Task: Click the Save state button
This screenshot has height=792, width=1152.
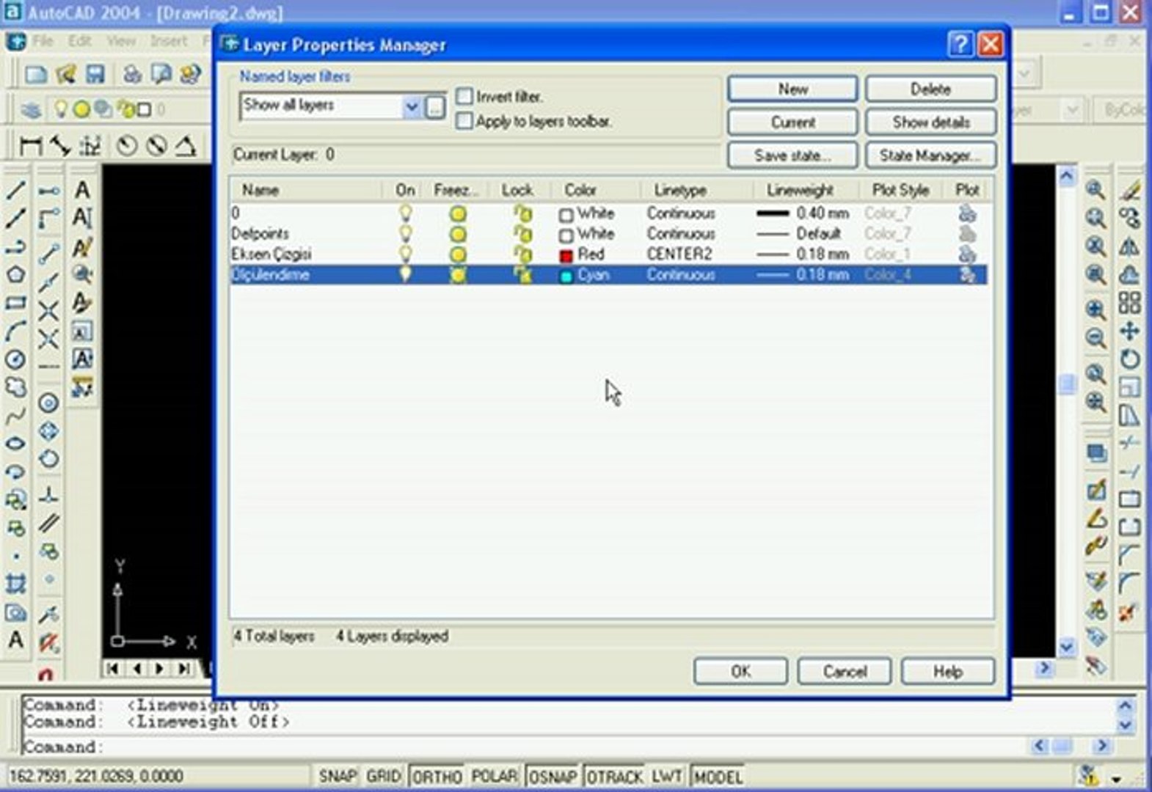Action: [792, 155]
